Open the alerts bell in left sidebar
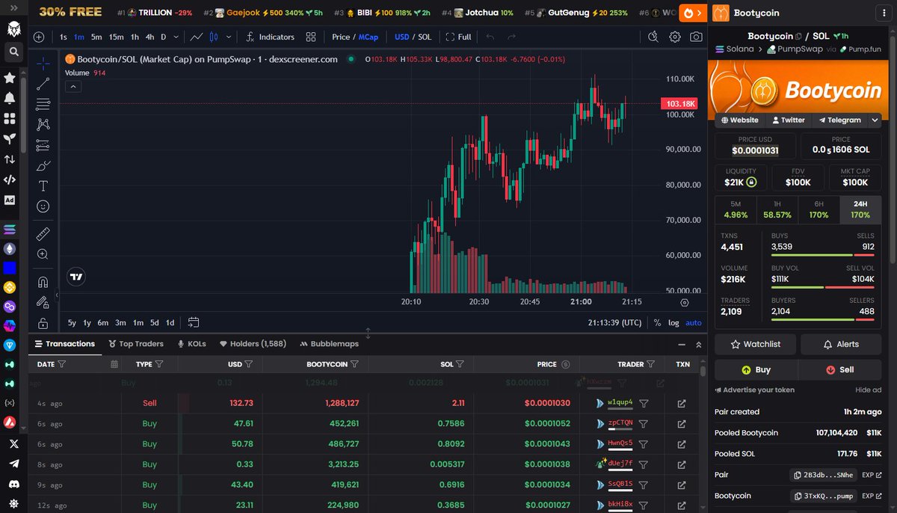 [x=10, y=98]
